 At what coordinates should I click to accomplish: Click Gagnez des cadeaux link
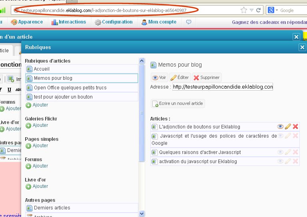coord(269,22)
